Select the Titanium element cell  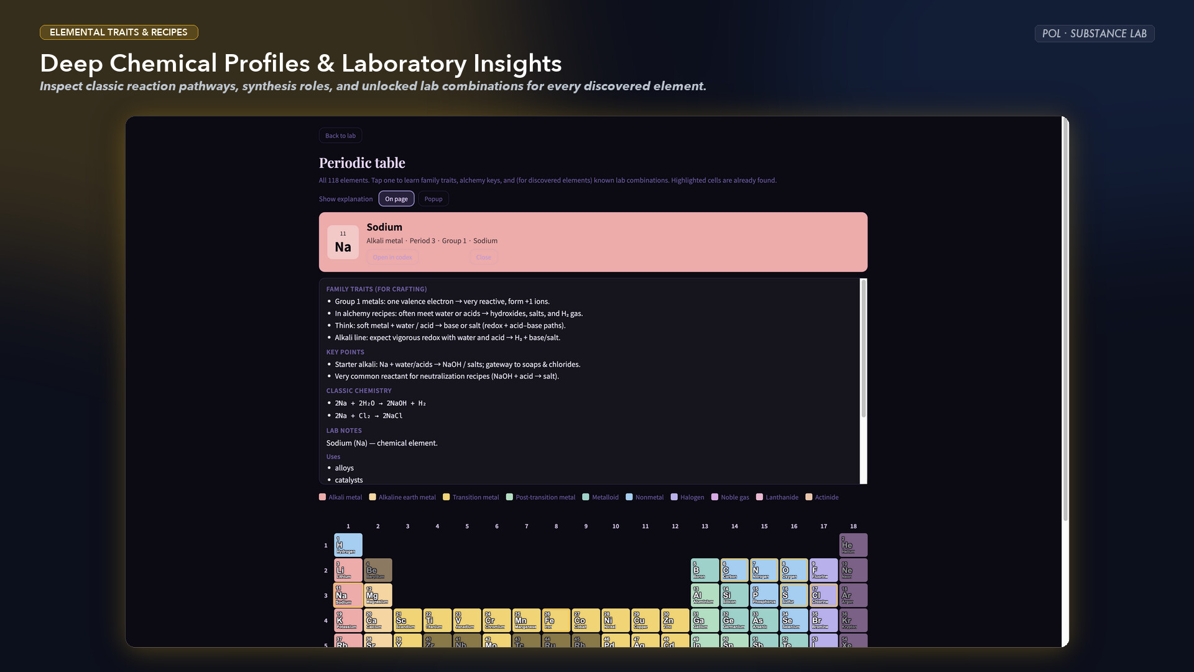(437, 620)
